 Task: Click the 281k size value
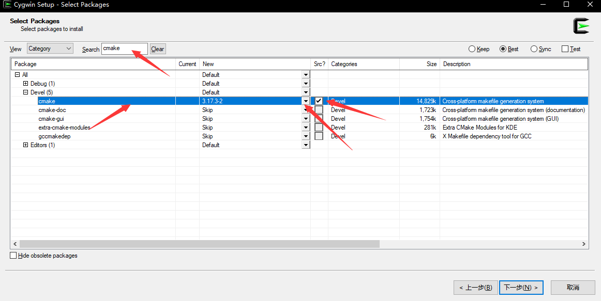430,128
